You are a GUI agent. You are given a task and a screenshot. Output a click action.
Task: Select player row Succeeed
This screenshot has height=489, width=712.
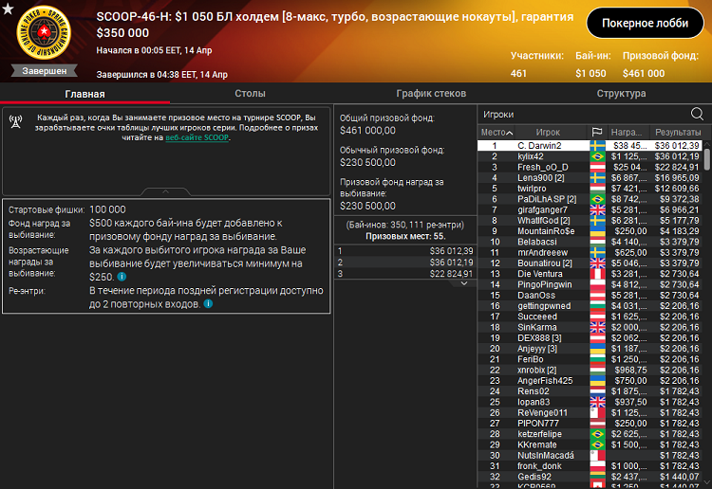[x=590, y=317]
